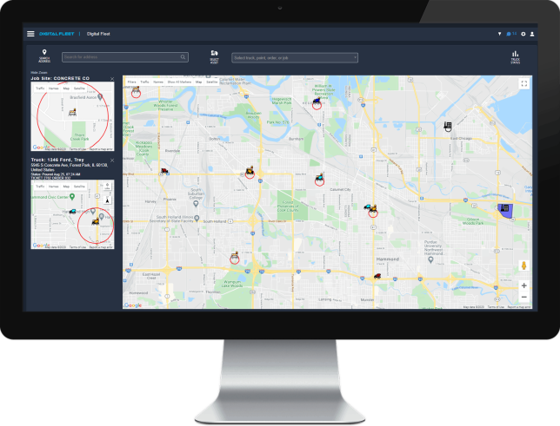Toggle fullscreen view on main map

523,83
